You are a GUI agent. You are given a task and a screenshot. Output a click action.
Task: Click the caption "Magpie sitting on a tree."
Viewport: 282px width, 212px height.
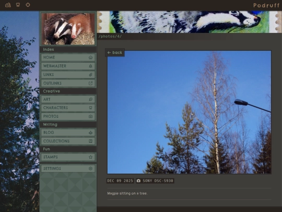click(x=127, y=194)
